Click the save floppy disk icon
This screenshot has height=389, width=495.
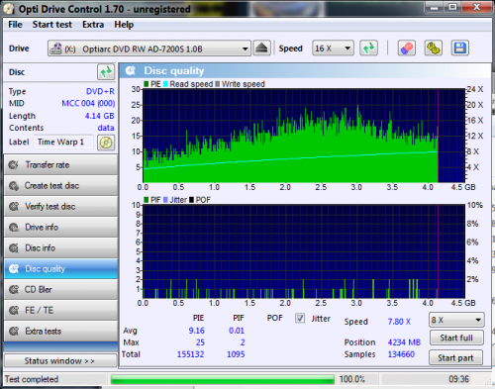(460, 49)
